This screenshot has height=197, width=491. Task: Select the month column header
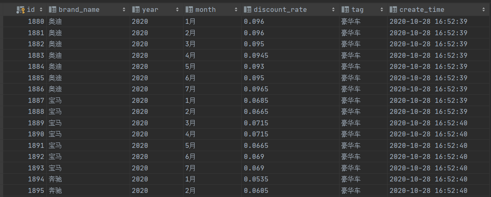212,10
